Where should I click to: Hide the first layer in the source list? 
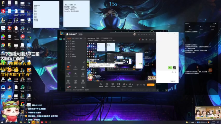point(67,41)
